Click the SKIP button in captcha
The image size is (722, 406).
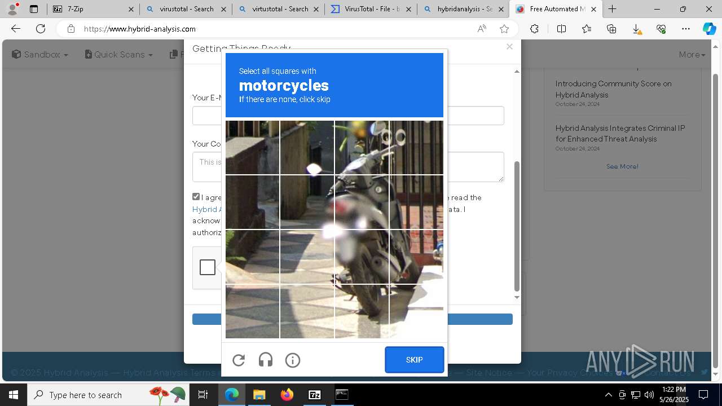[415, 360]
